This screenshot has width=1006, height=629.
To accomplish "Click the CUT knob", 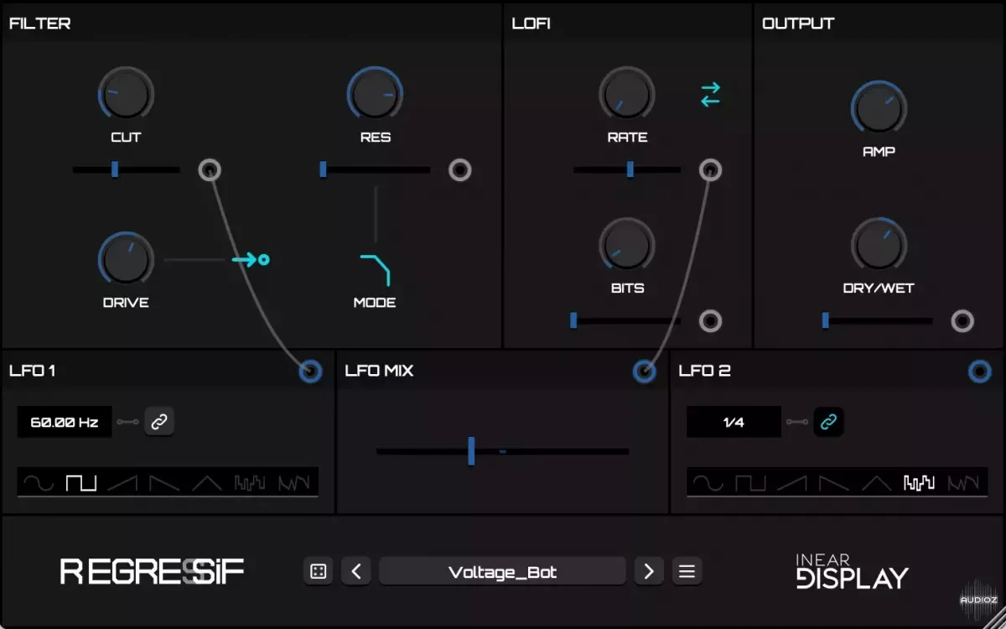I will pyautogui.click(x=126, y=94).
